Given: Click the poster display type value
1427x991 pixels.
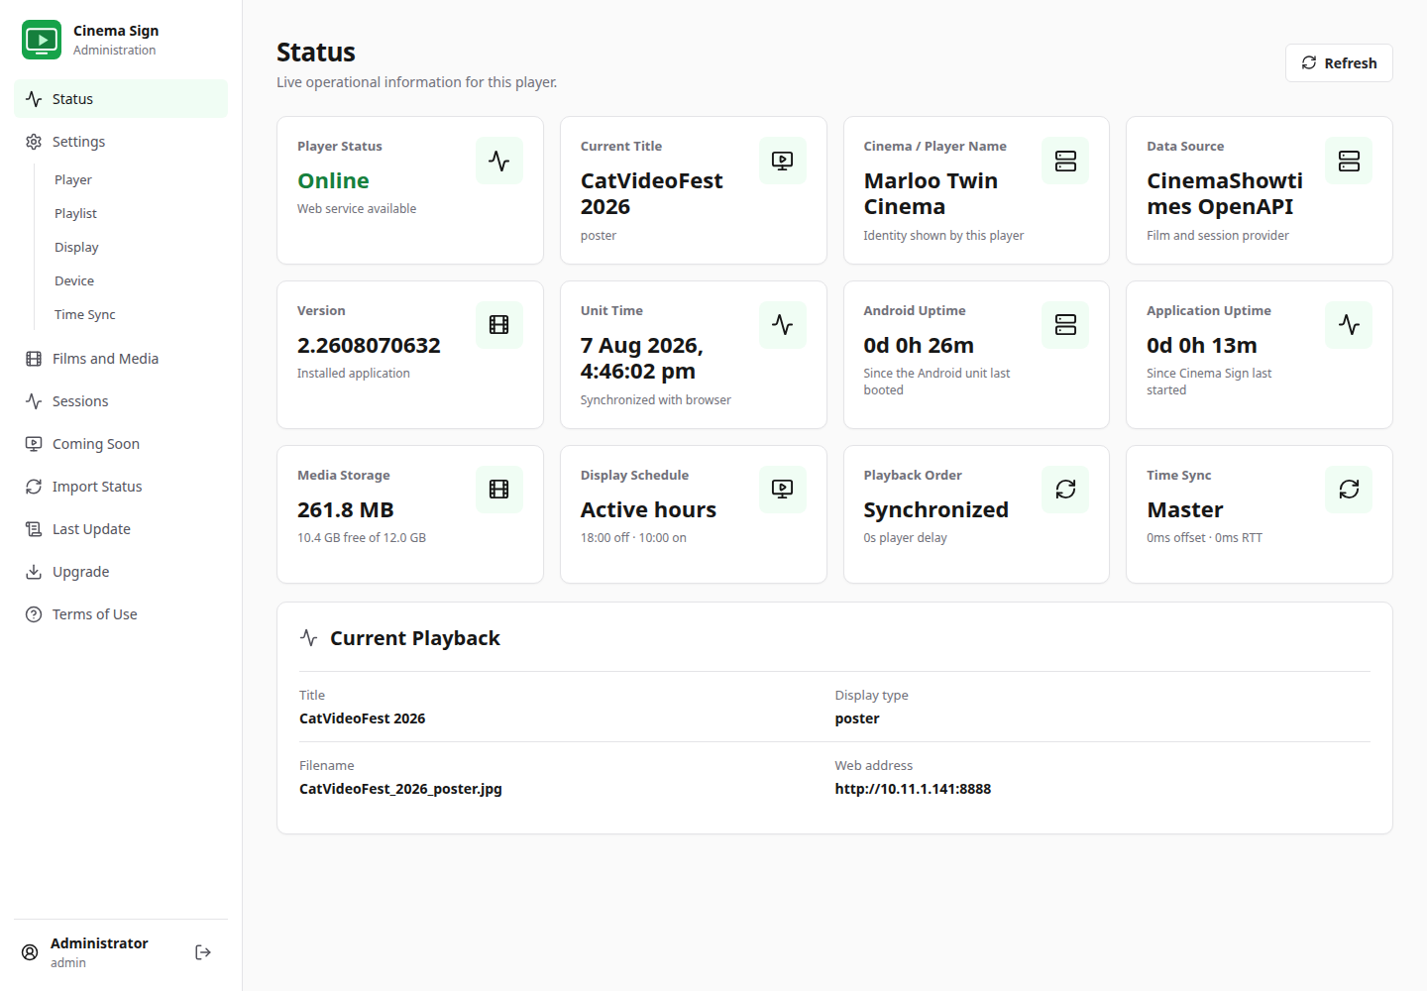Looking at the screenshot, I should click(857, 718).
